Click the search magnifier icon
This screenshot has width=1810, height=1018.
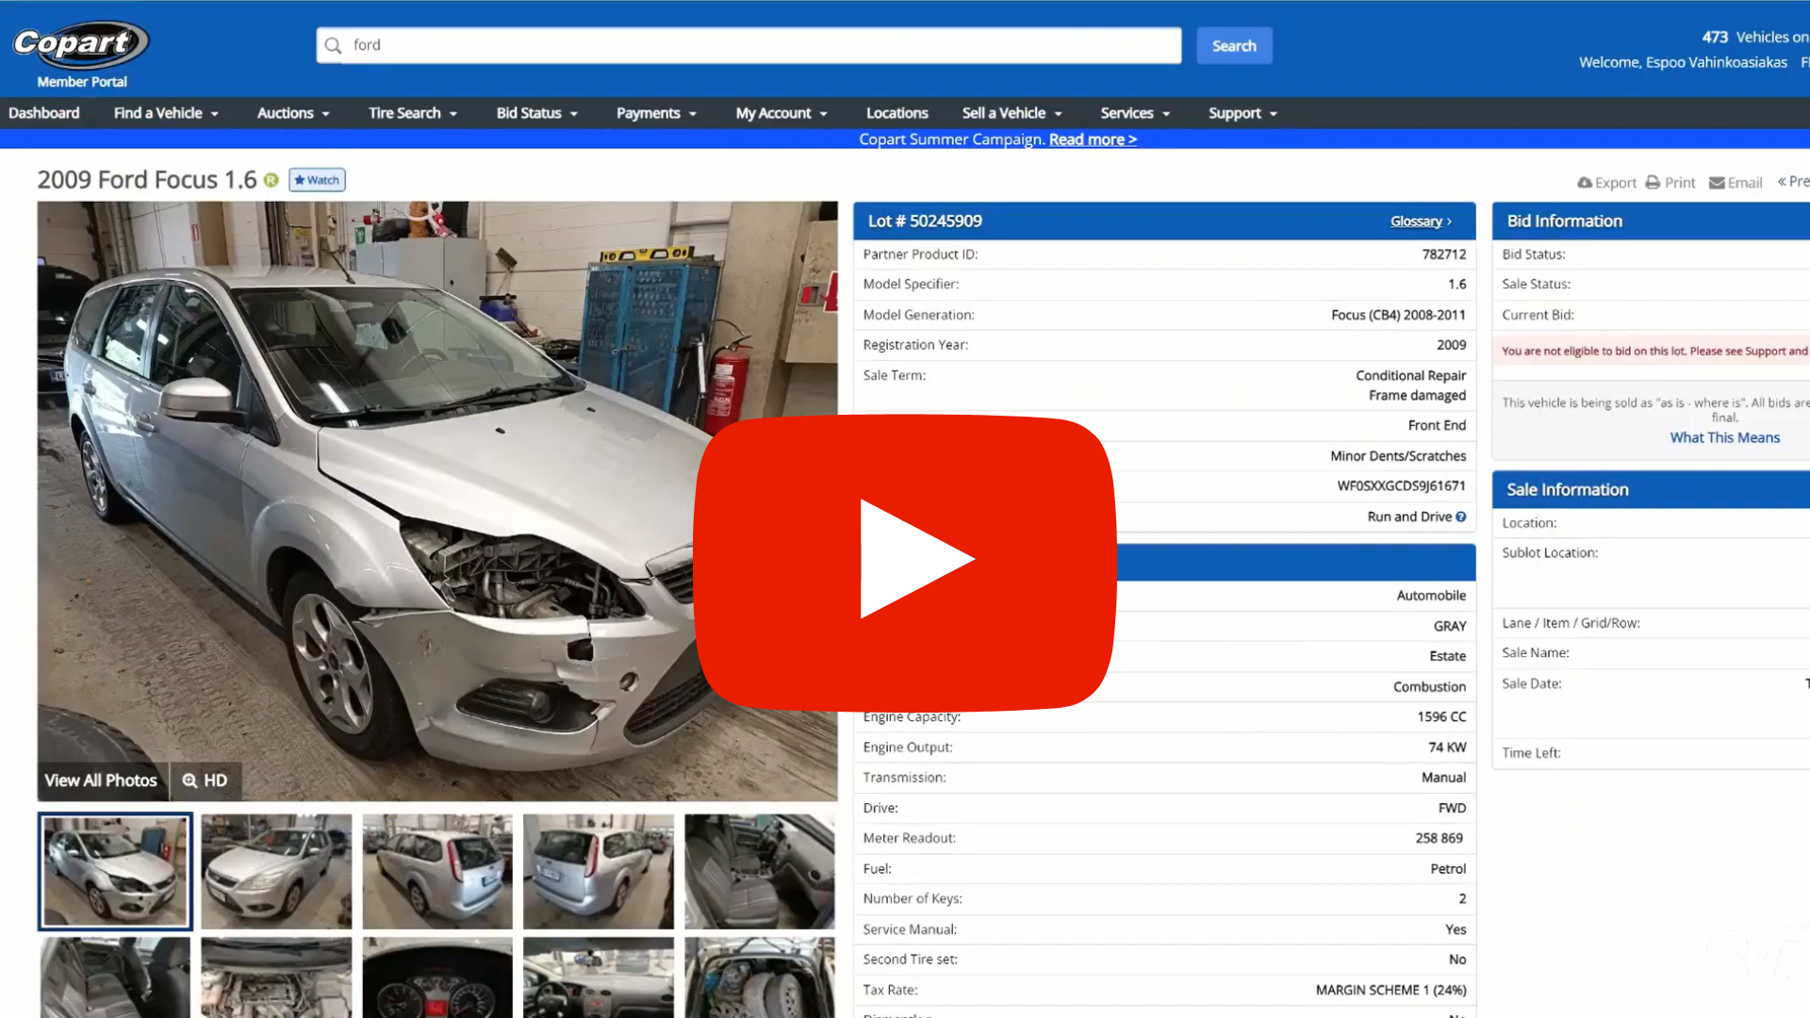pyautogui.click(x=333, y=45)
